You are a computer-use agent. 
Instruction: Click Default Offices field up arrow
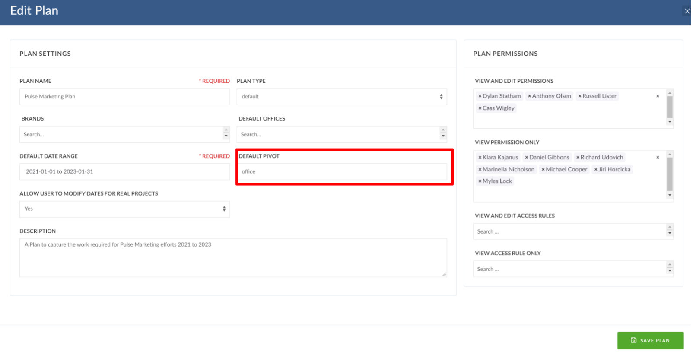pyautogui.click(x=443, y=130)
